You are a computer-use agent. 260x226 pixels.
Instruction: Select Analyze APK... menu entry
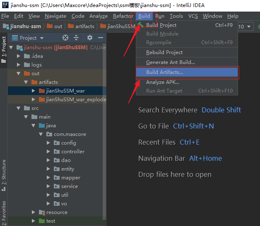tap(187, 82)
